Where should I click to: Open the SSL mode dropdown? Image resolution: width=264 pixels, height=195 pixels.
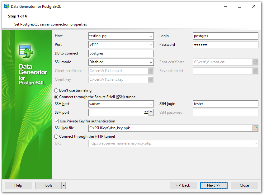(x=151, y=62)
